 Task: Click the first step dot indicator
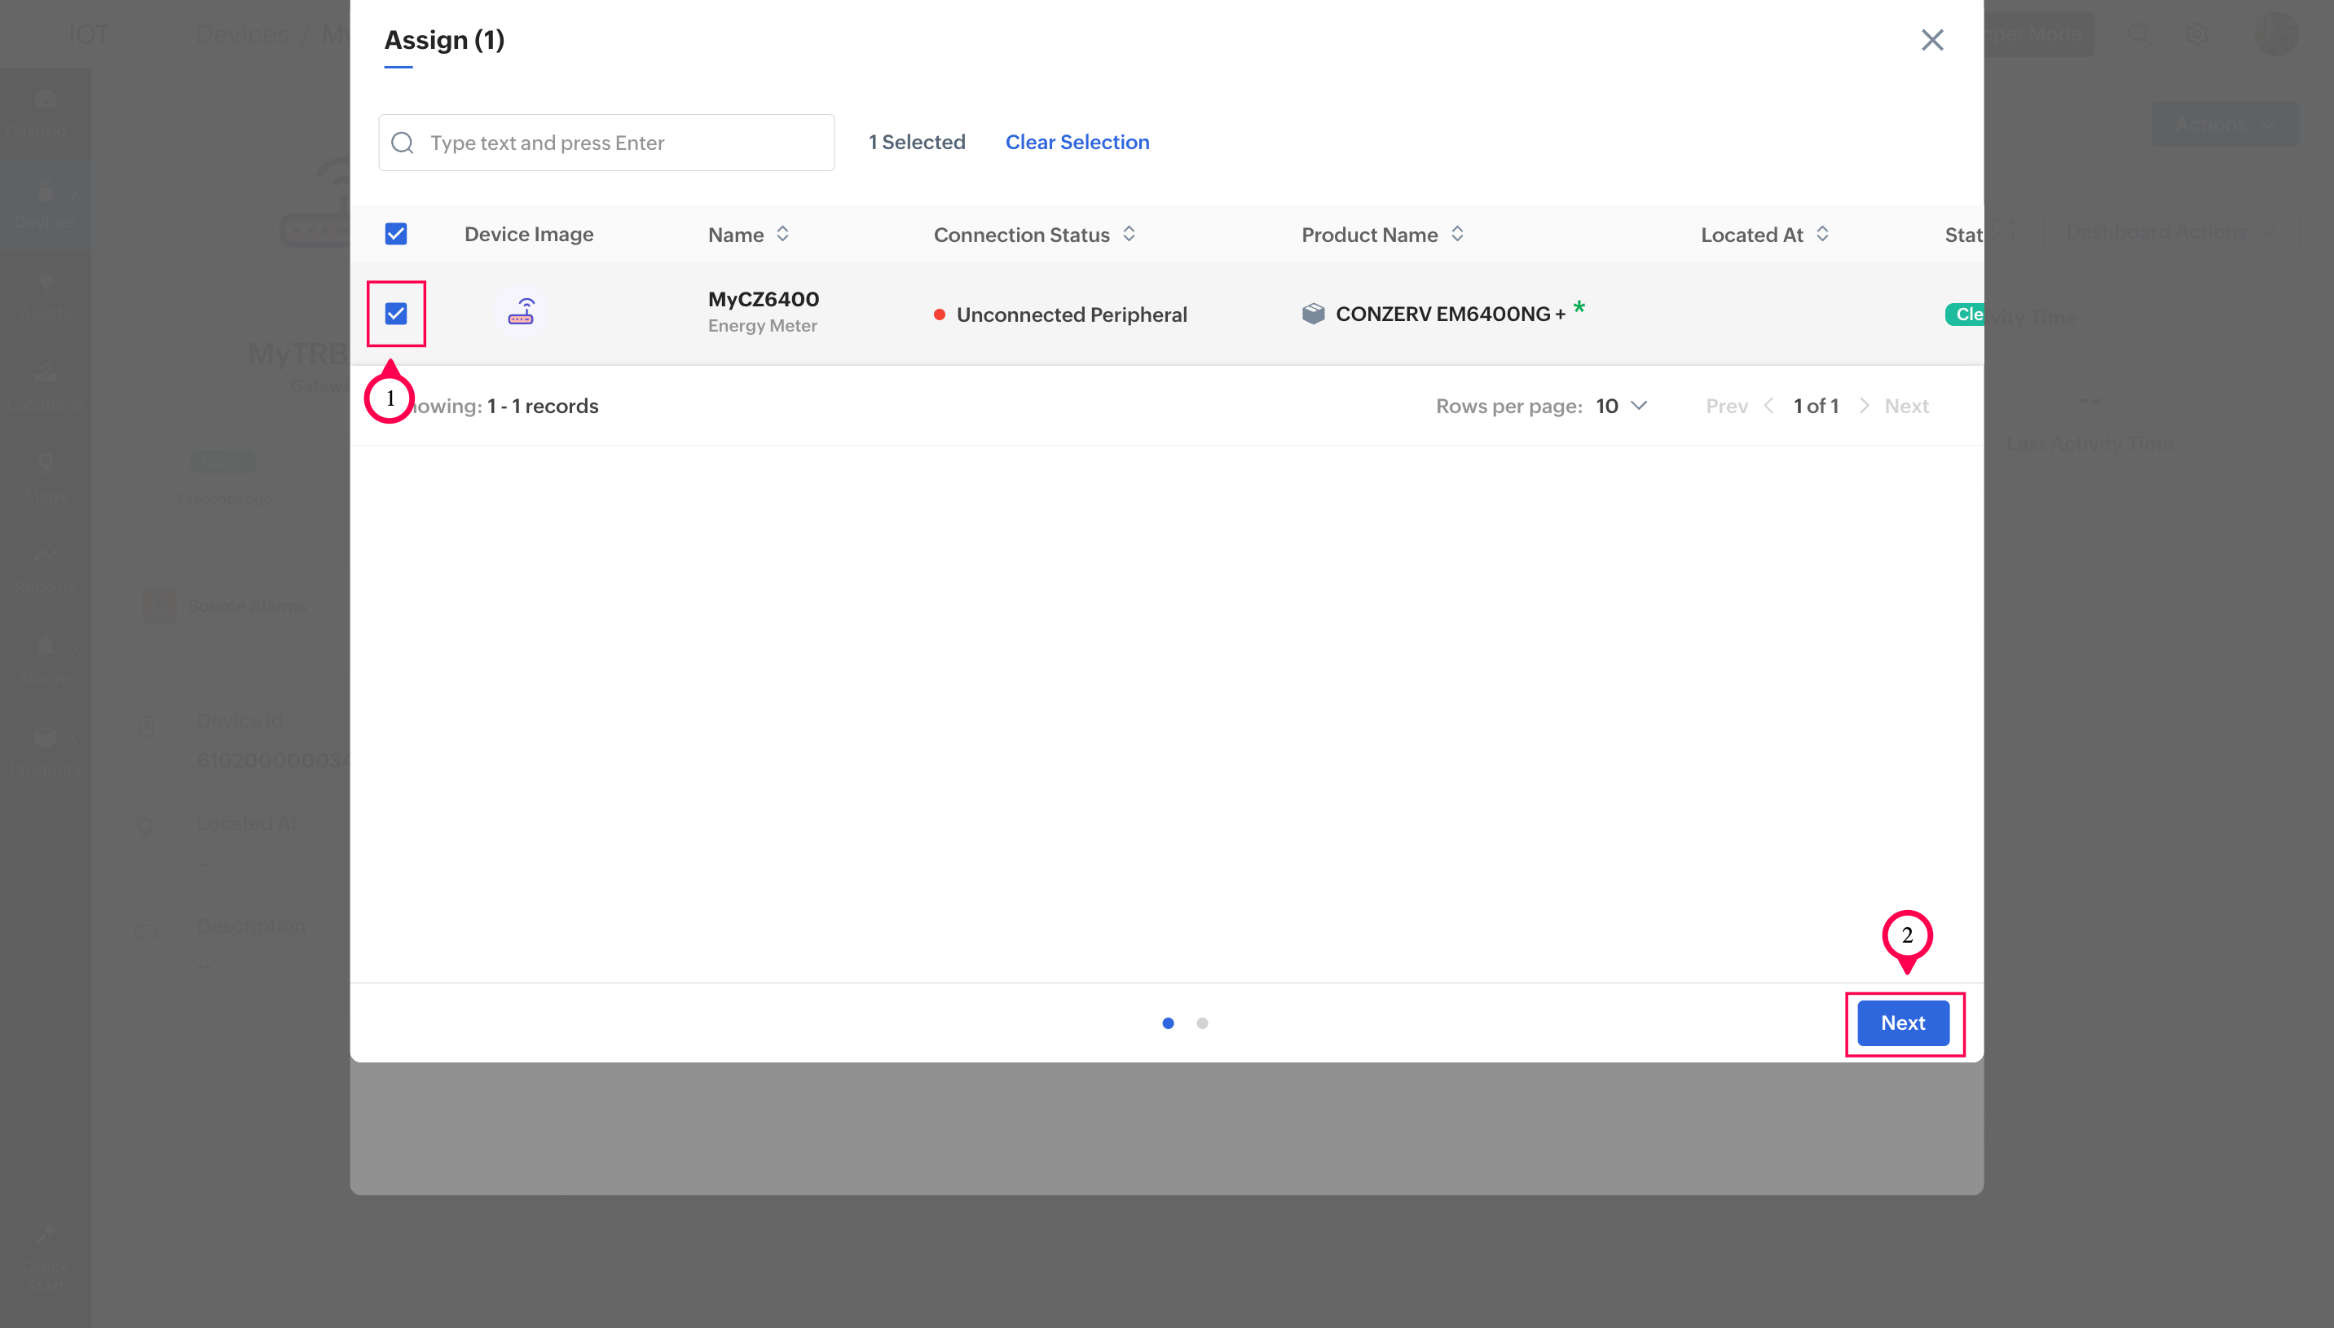tap(1168, 1023)
